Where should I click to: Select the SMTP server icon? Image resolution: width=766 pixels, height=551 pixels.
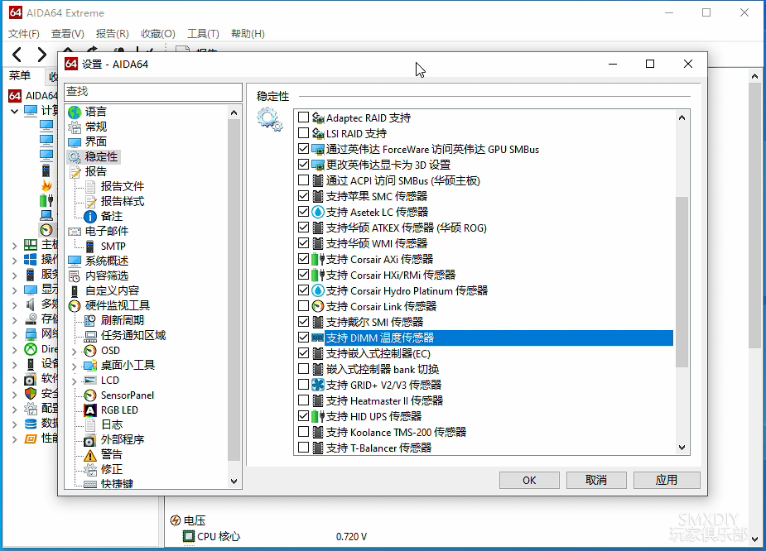tap(90, 247)
